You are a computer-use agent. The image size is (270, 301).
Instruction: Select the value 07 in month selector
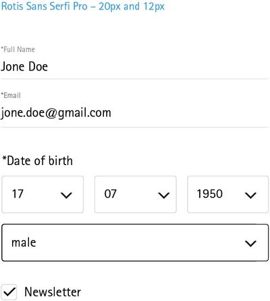110,194
